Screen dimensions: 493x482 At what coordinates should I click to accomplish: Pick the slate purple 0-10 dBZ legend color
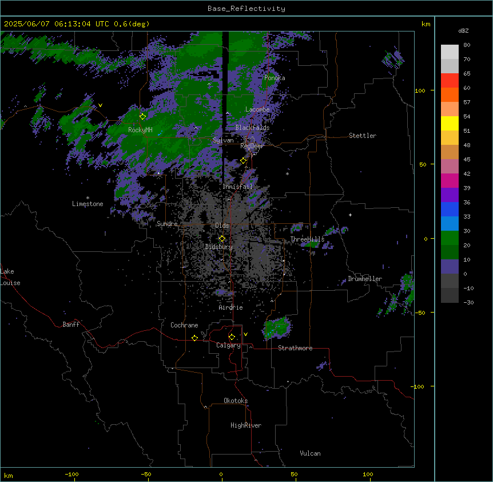tap(450, 267)
